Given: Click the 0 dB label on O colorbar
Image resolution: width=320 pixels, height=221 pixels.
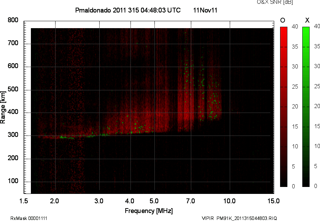Looking at the screenshot, I should (x=294, y=186).
